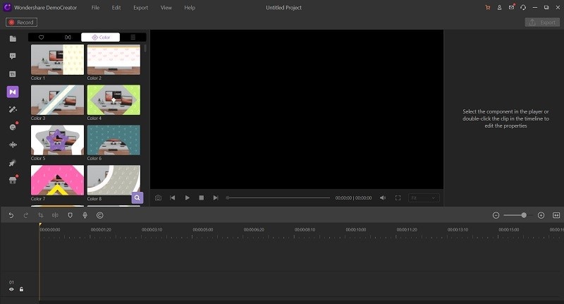Open the Fit zoom dropdown
The height and width of the screenshot is (304, 564).
click(424, 198)
